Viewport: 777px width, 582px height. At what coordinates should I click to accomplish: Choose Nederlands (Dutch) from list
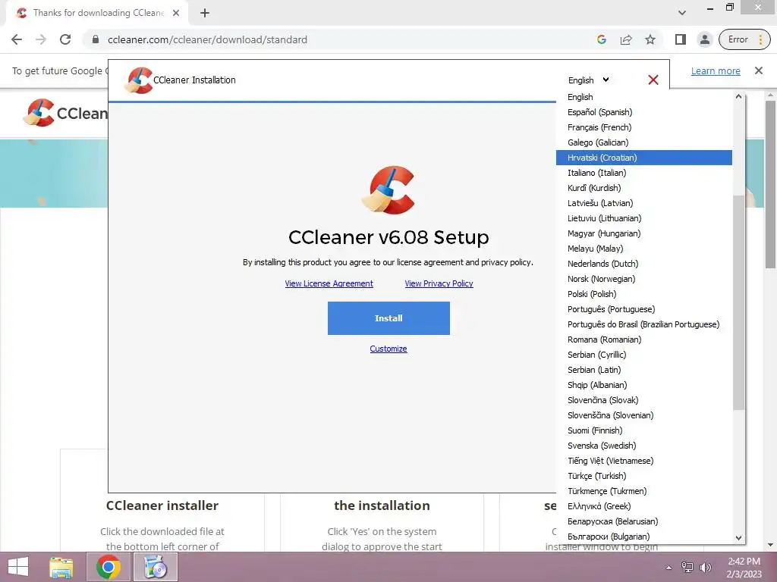(x=643, y=264)
